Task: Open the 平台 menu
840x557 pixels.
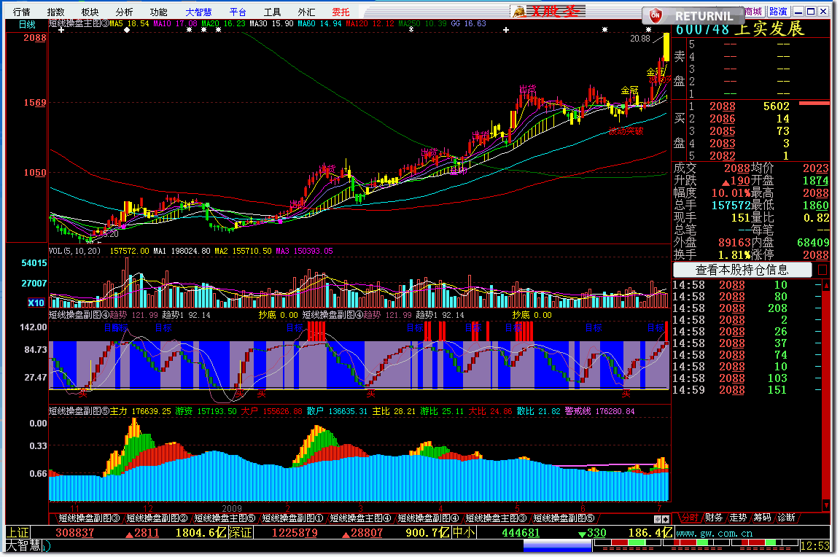Action: (x=238, y=12)
